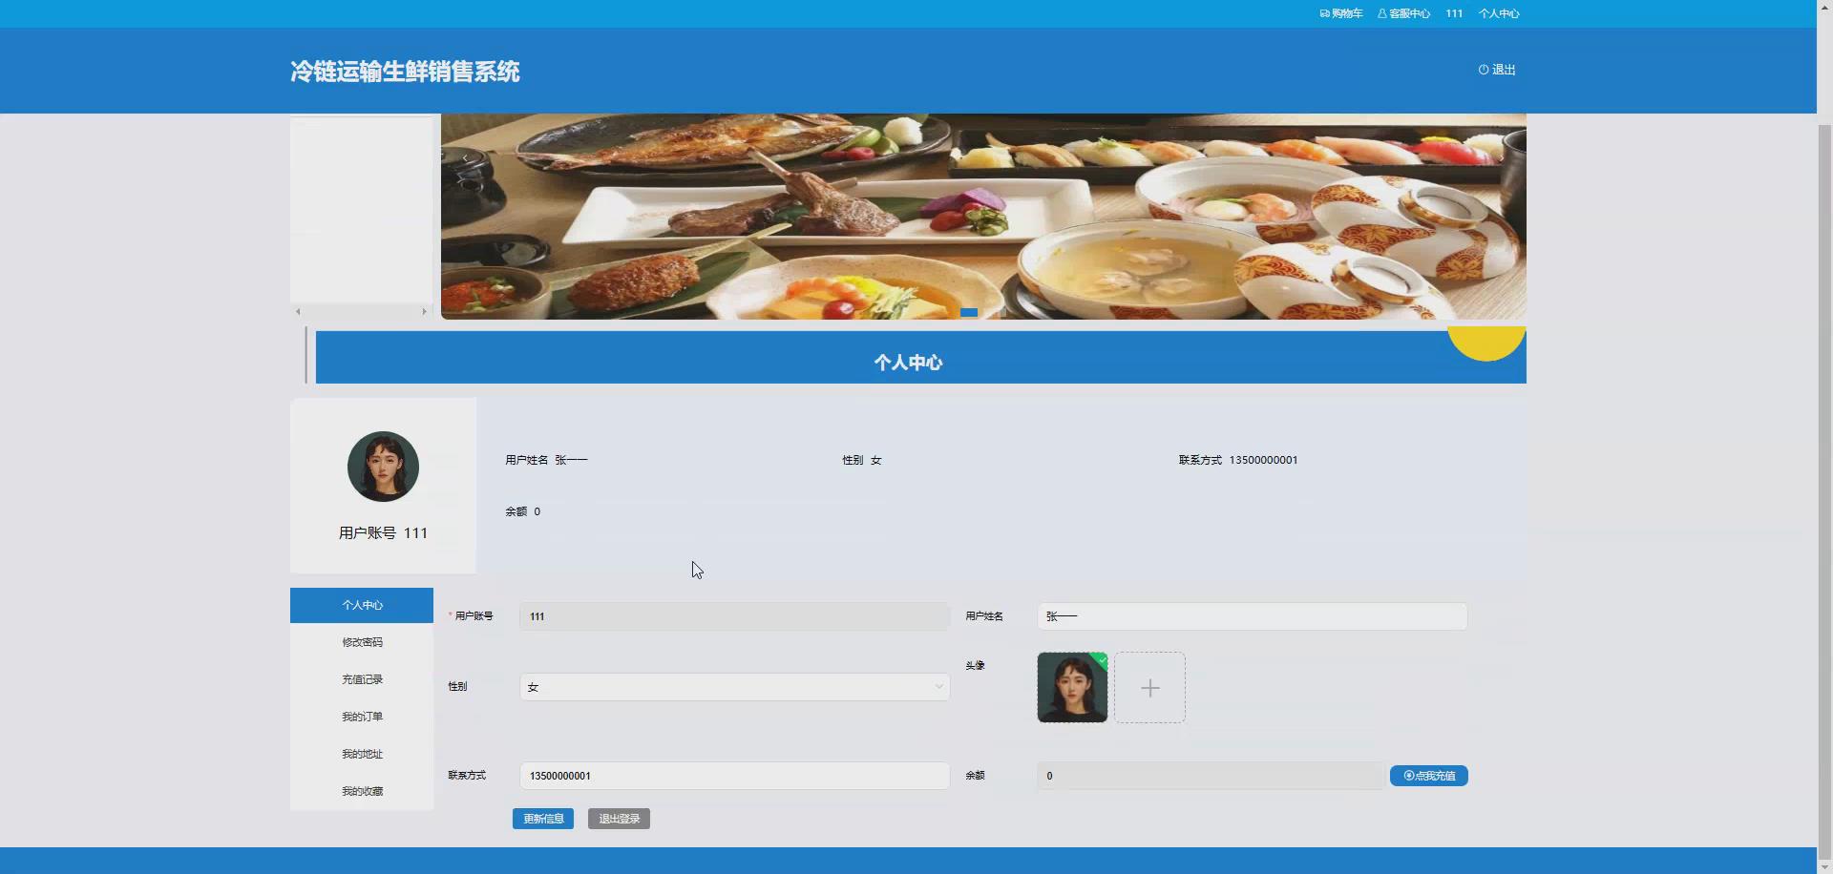Click the left arrow on the banner carousel
Viewport: 1833px width, 874px height.
tap(464, 157)
